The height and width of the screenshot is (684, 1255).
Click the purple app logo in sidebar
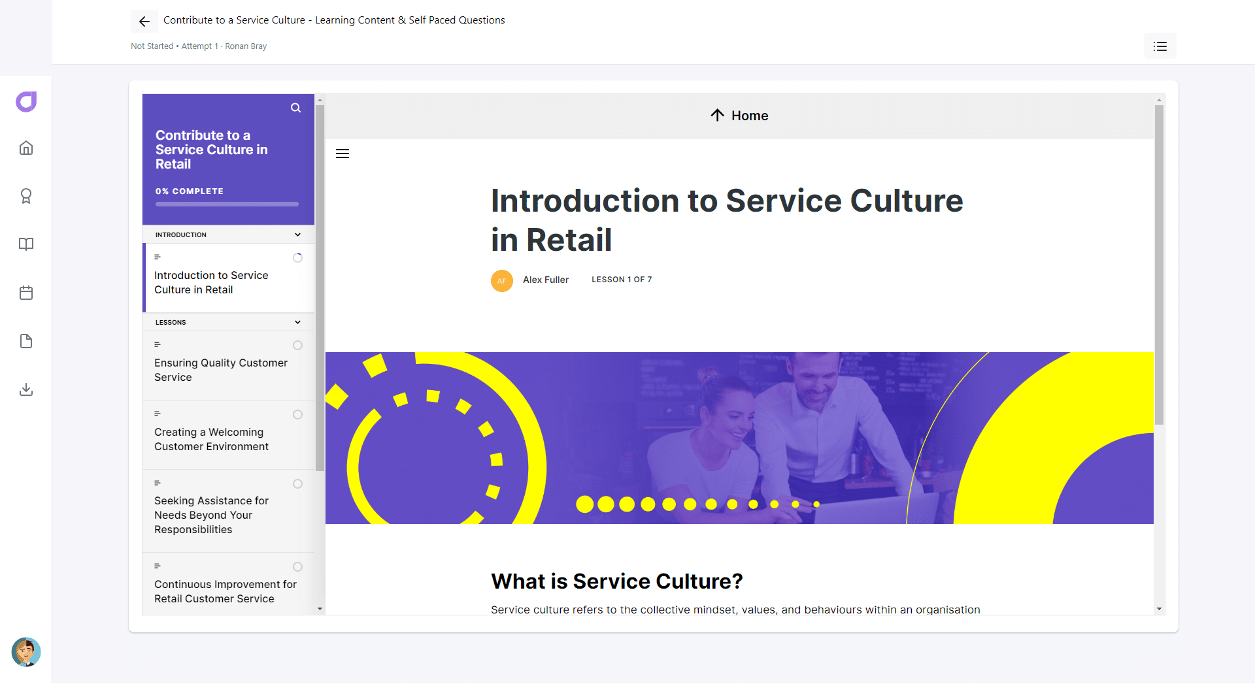tap(26, 101)
